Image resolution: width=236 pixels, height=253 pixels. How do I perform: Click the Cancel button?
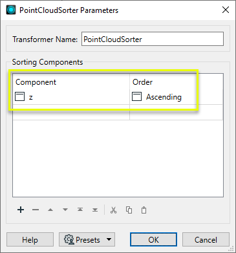point(206,239)
